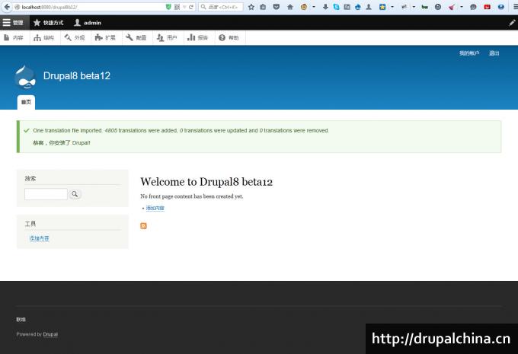Bookmark this page with the star icon
The height and width of the screenshot is (354, 518).
(x=251, y=7)
